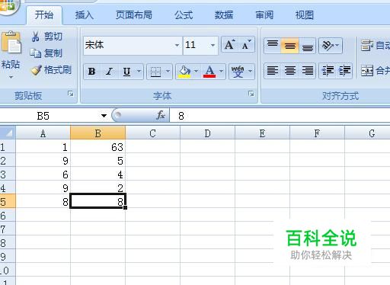Viewport: 390px width, 285px height.
Task: Select cell B4 containing 2
Action: coord(97,188)
